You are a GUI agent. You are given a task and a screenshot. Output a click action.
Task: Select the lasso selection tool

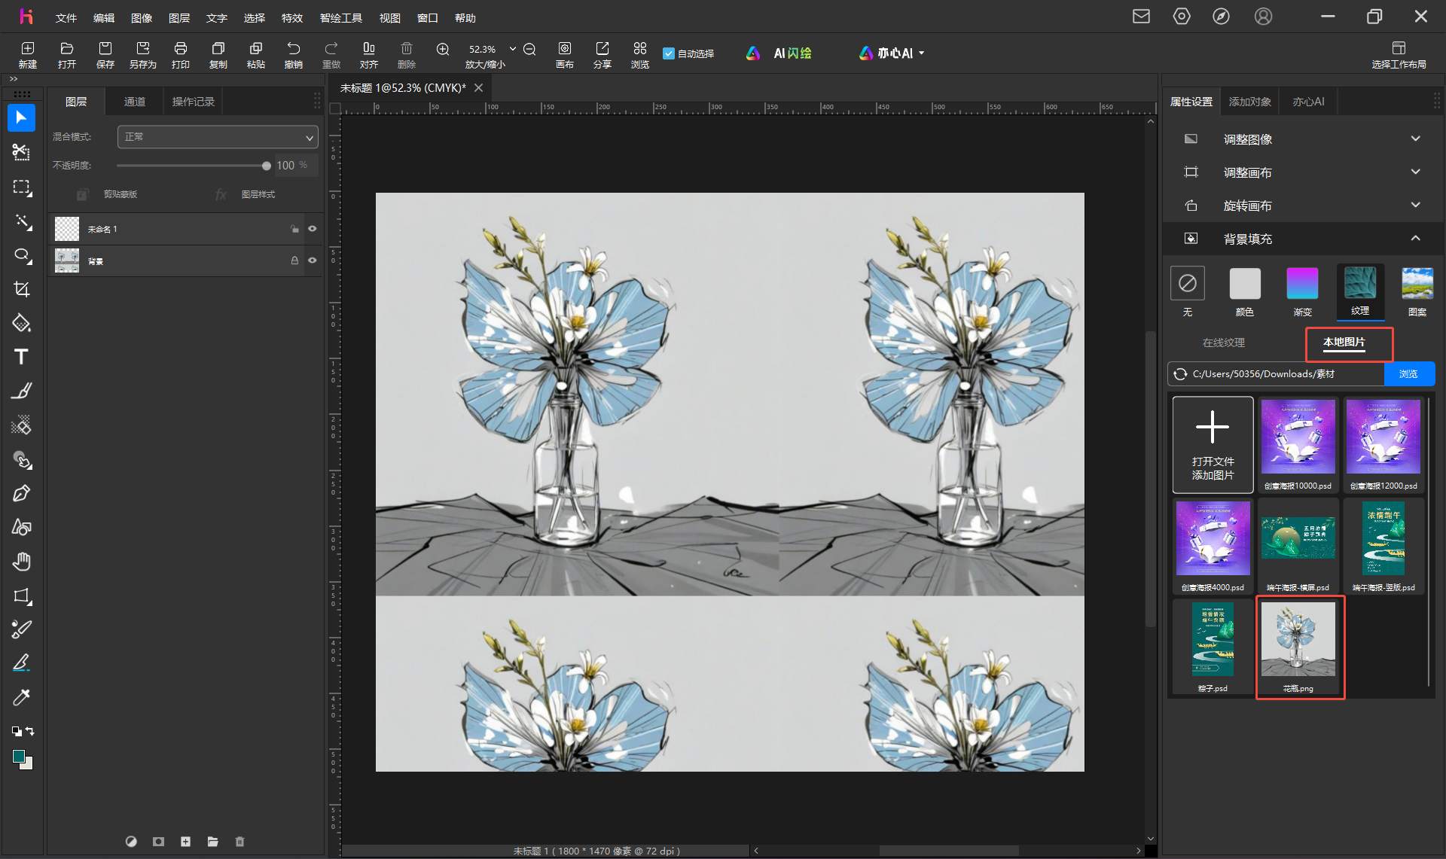coord(21,255)
